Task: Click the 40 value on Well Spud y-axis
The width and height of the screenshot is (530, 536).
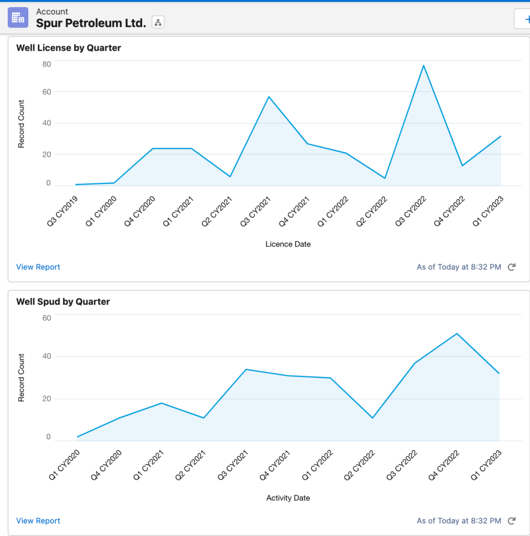Action: pyautogui.click(x=47, y=356)
